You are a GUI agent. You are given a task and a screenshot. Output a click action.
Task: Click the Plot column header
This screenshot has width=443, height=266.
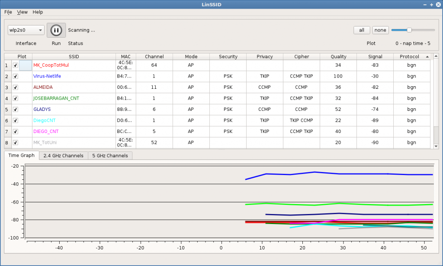click(x=22, y=57)
